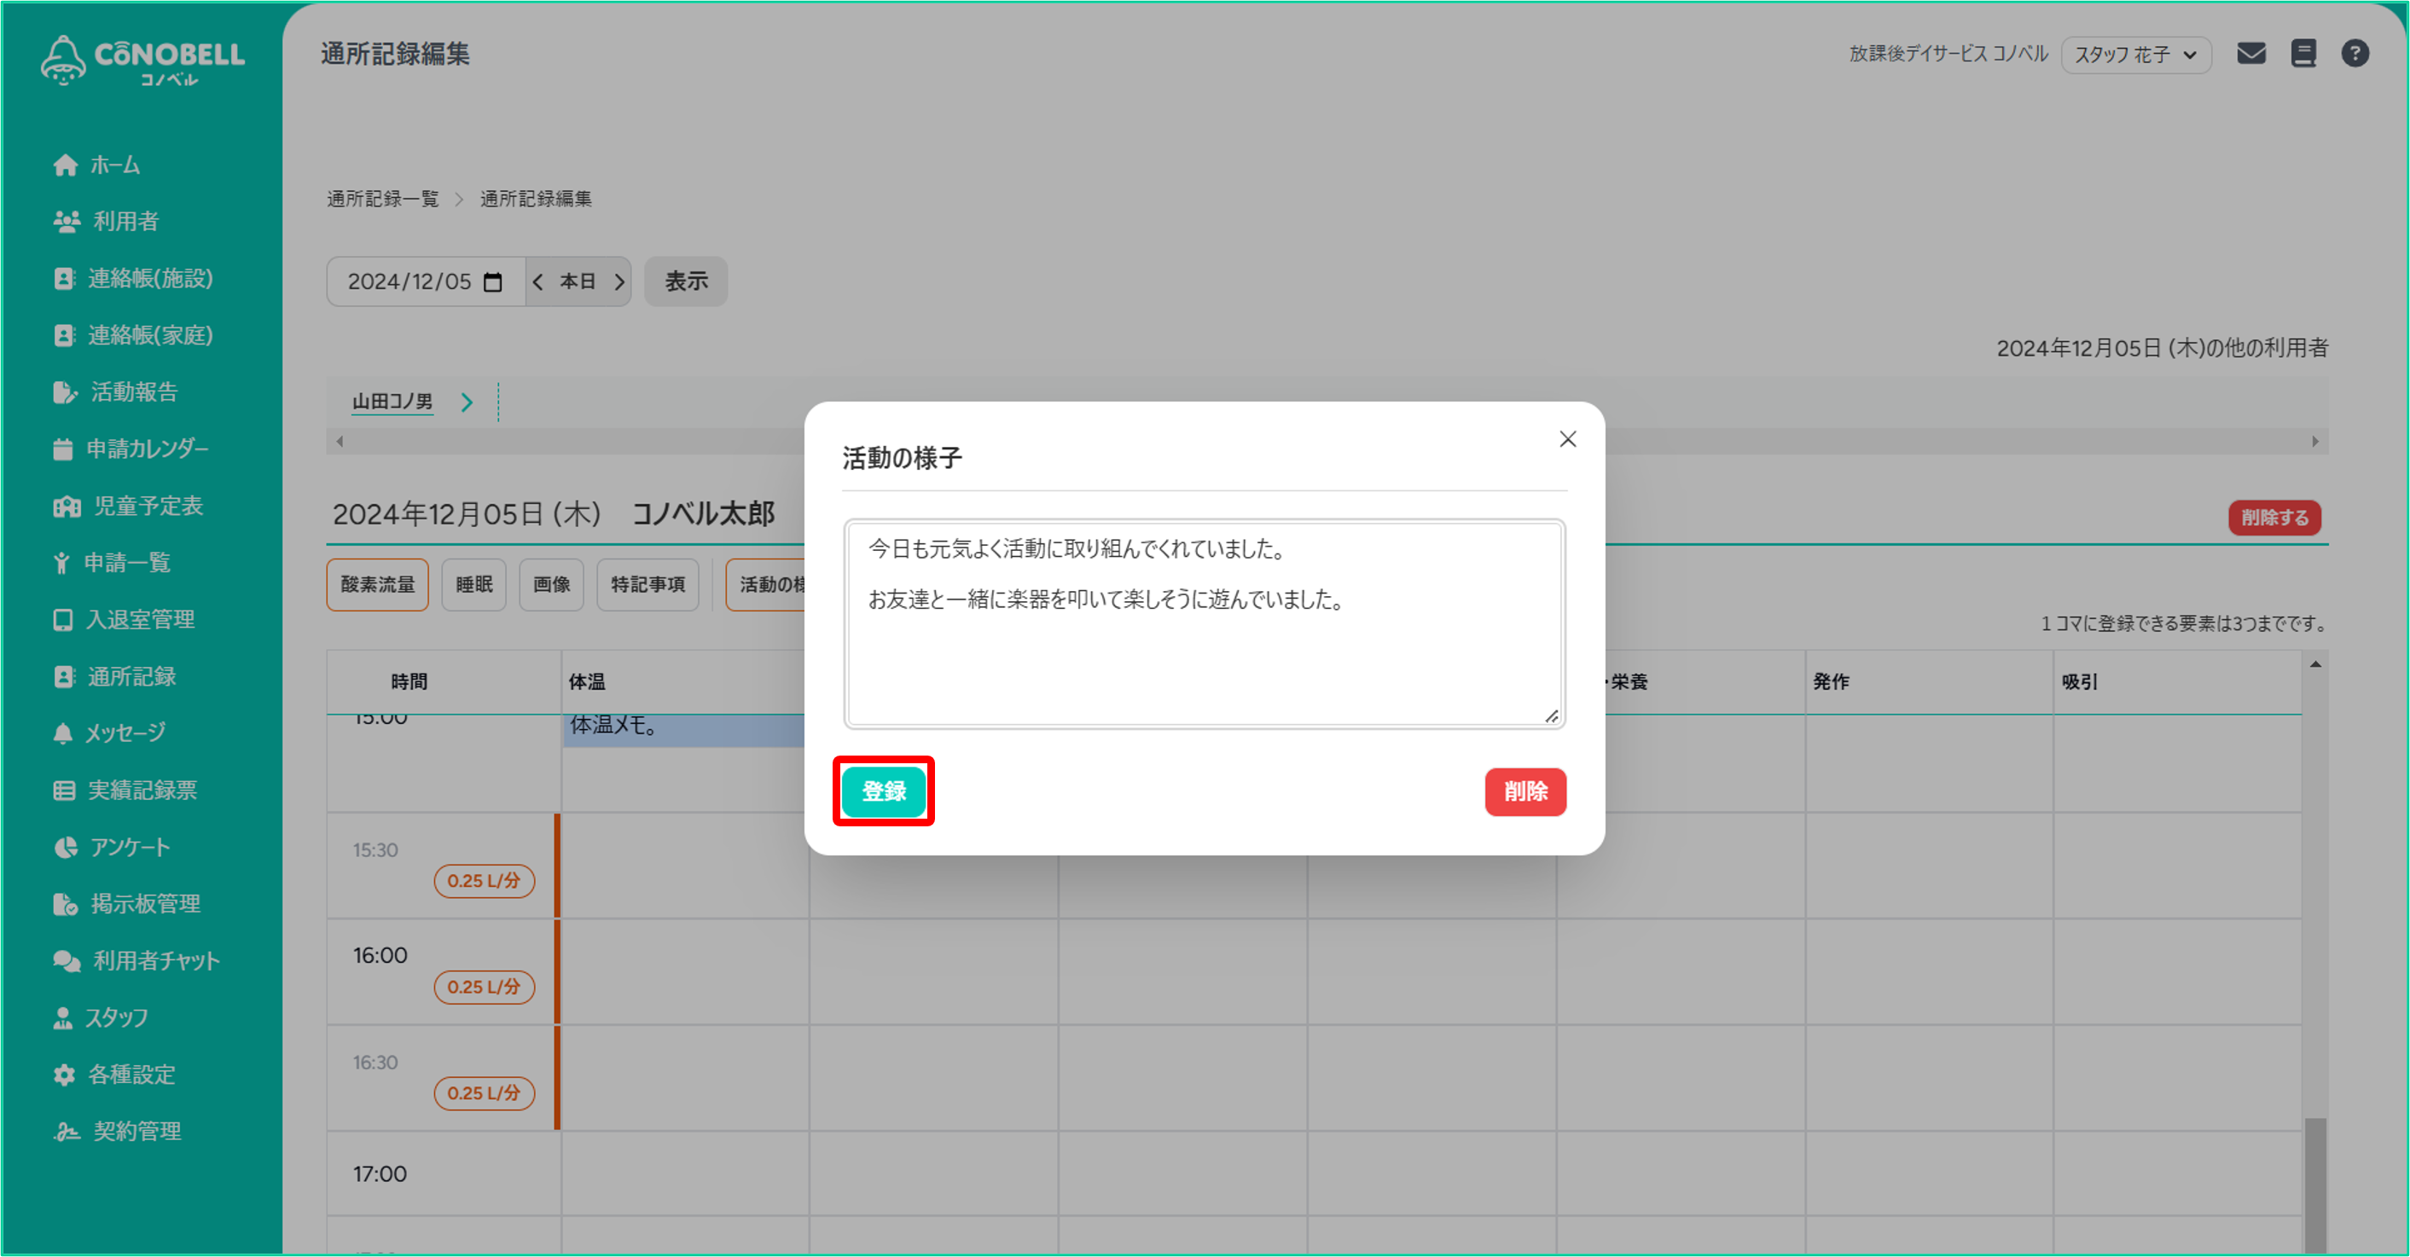Click the 児童予定表 icon in the sidebar
Image resolution: width=2410 pixels, height=1257 pixels.
pyautogui.click(x=67, y=507)
